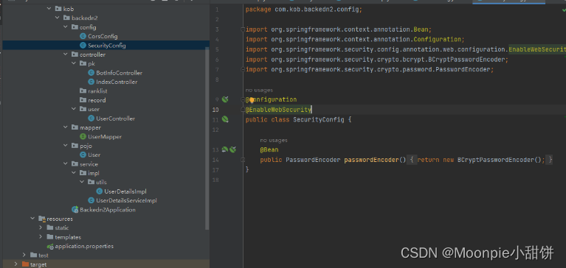Select the record package
The image size is (566, 268).
tap(97, 100)
